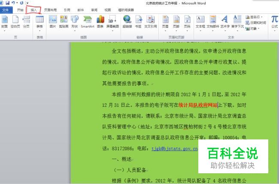The image size is (279, 184).
Task: Click the 图表 (Chart) icon
Action: pos(100,19)
